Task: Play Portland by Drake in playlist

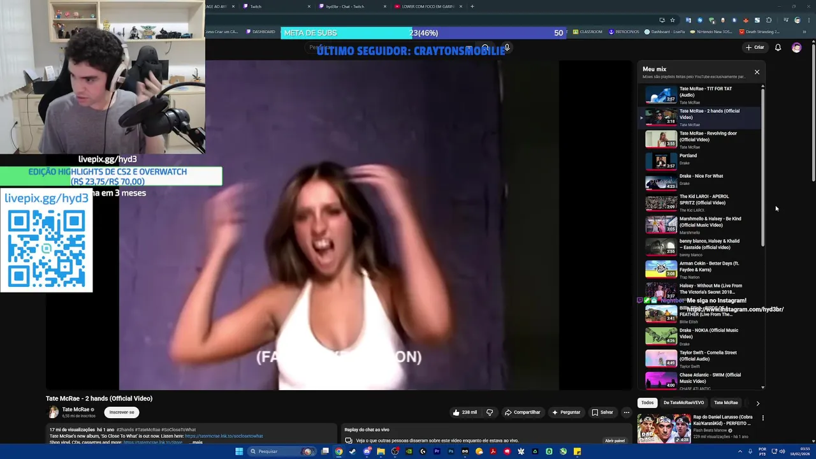Action: (x=699, y=162)
